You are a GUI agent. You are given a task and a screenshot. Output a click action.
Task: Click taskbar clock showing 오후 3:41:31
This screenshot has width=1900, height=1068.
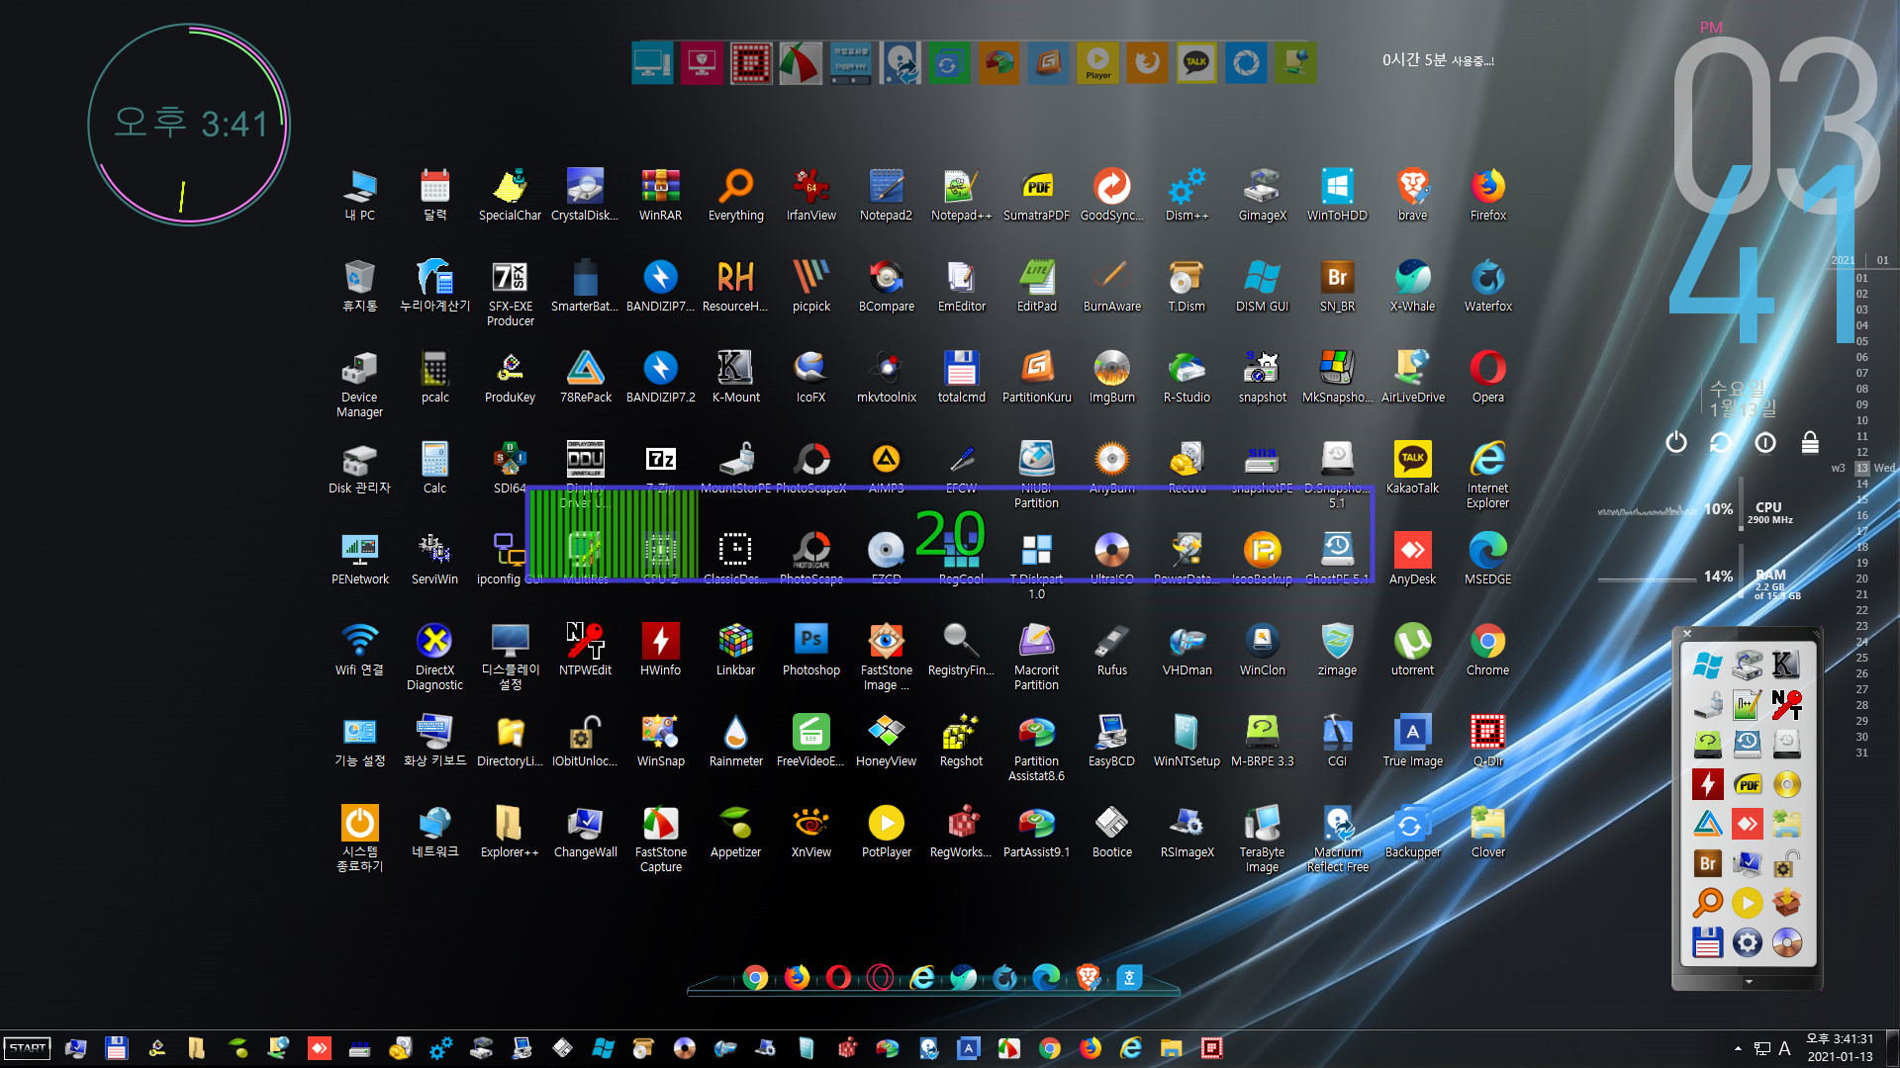pyautogui.click(x=1840, y=1048)
